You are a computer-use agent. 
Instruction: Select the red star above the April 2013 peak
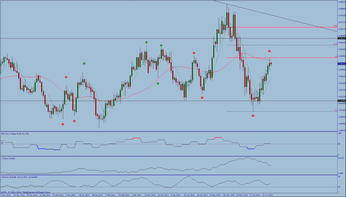coord(194,53)
